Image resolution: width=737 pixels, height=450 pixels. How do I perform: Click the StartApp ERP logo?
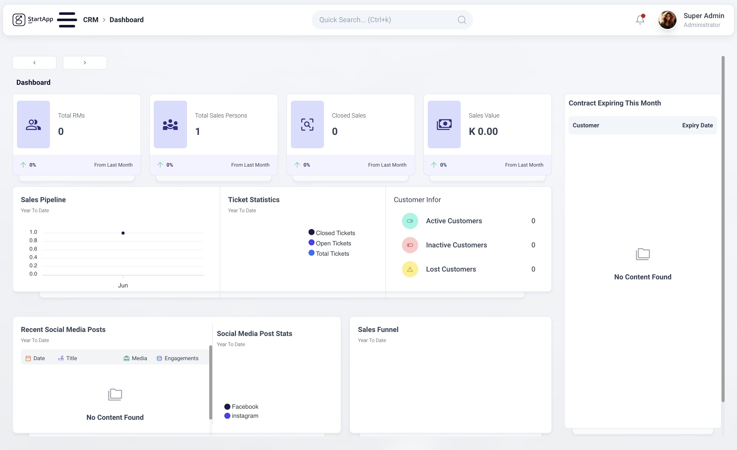(33, 20)
